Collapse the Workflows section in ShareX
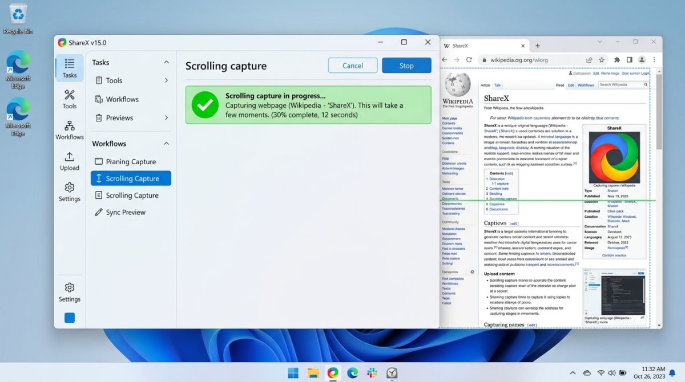 pyautogui.click(x=166, y=143)
